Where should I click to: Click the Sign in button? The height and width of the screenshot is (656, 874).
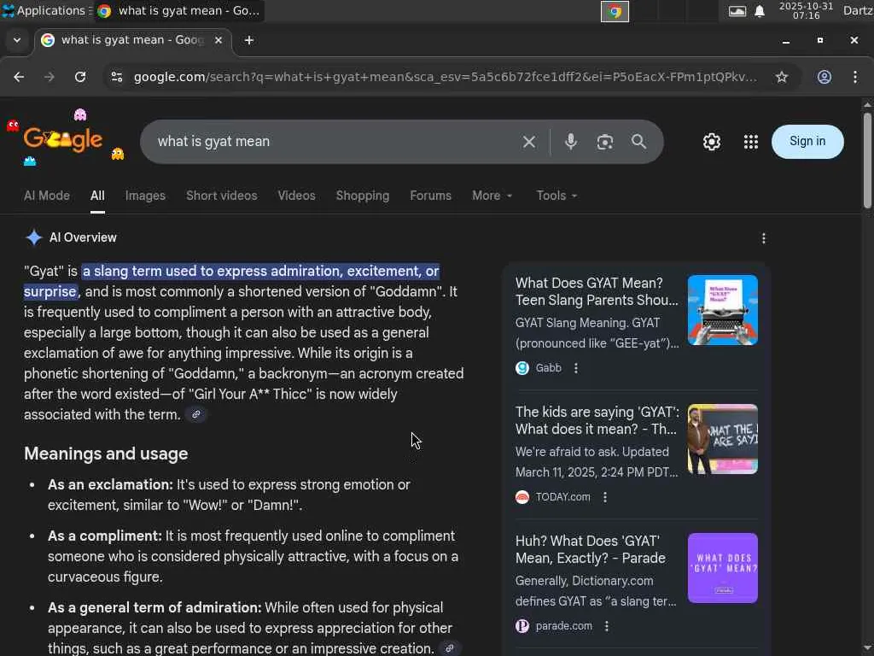click(x=807, y=142)
